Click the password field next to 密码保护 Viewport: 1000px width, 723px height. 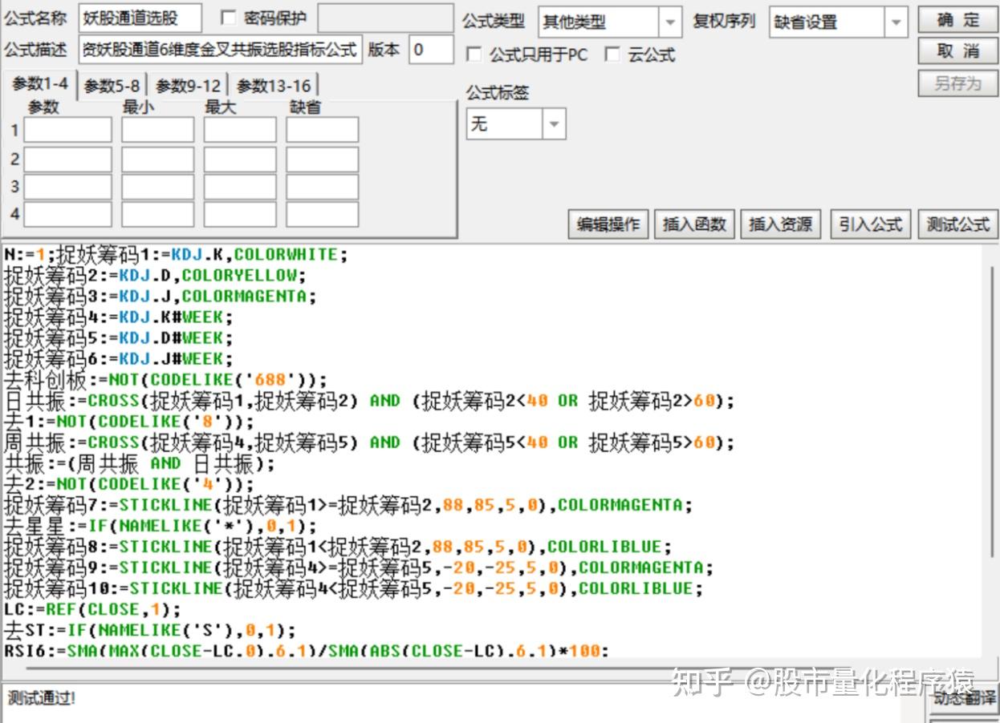coord(385,18)
